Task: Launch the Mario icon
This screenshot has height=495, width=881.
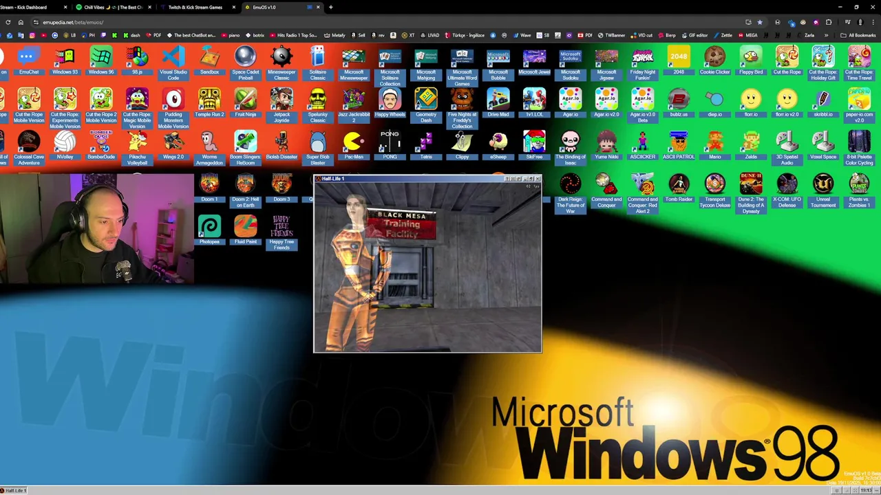Action: pyautogui.click(x=714, y=145)
